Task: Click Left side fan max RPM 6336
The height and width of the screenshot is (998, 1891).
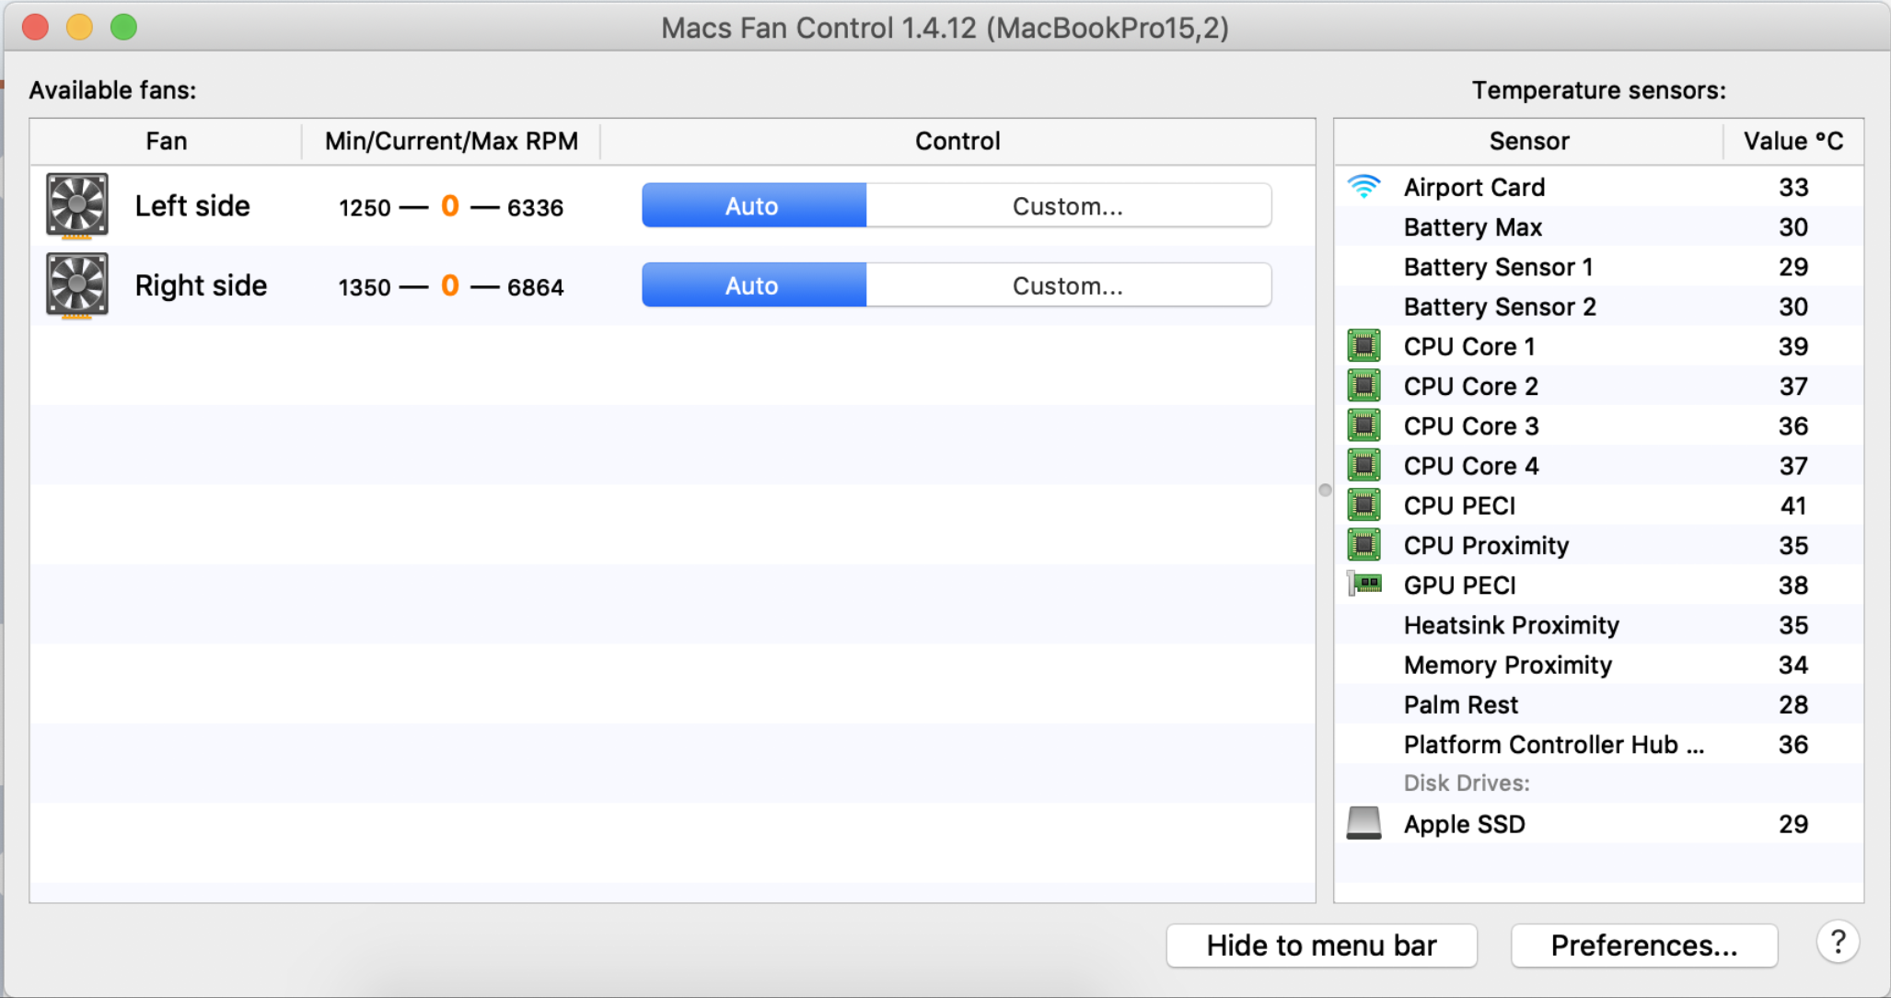Action: [x=535, y=207]
